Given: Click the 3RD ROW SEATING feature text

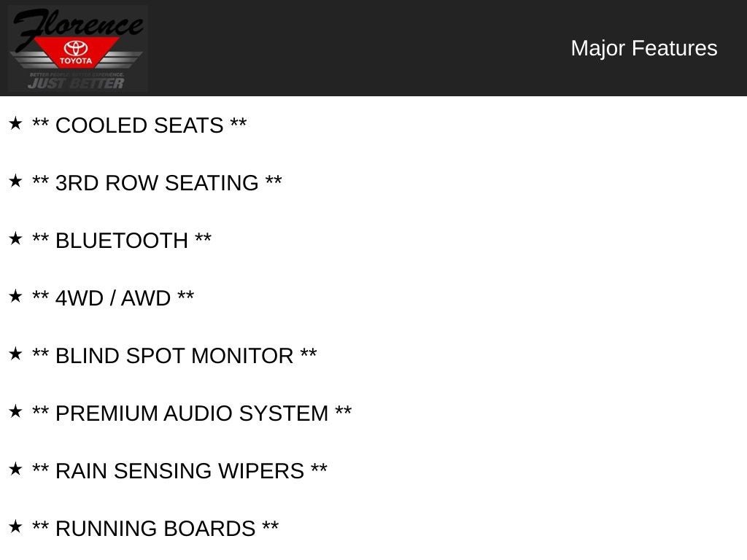Looking at the screenshot, I should tap(157, 183).
